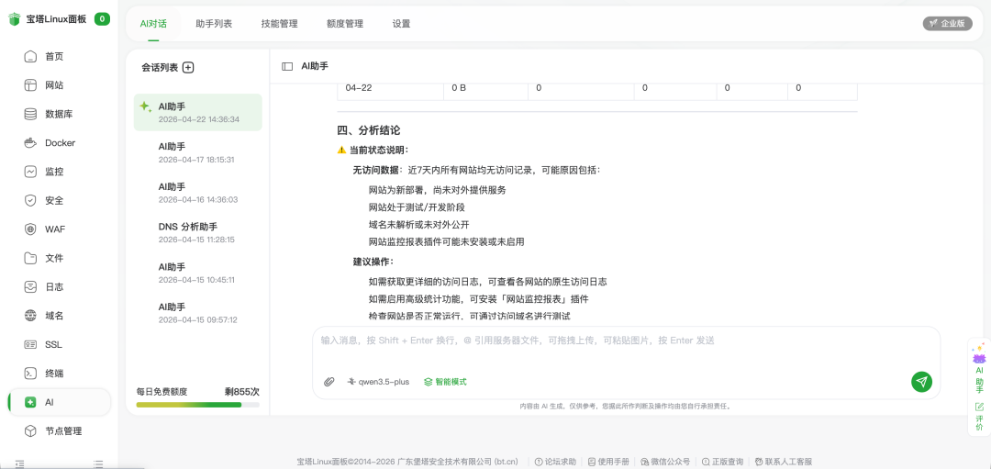The width and height of the screenshot is (991, 469).
Task: Open the 监控 monitoring sidebar icon
Action: pos(29,172)
